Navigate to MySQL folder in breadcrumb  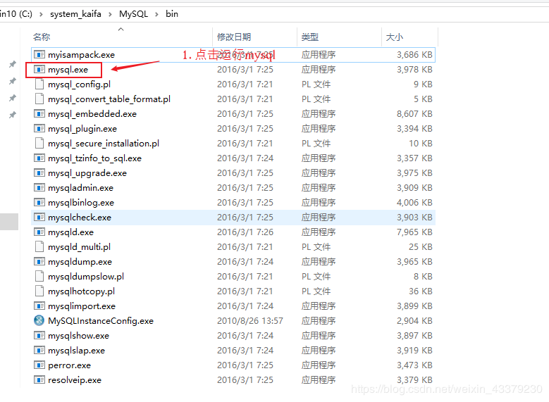(x=133, y=14)
